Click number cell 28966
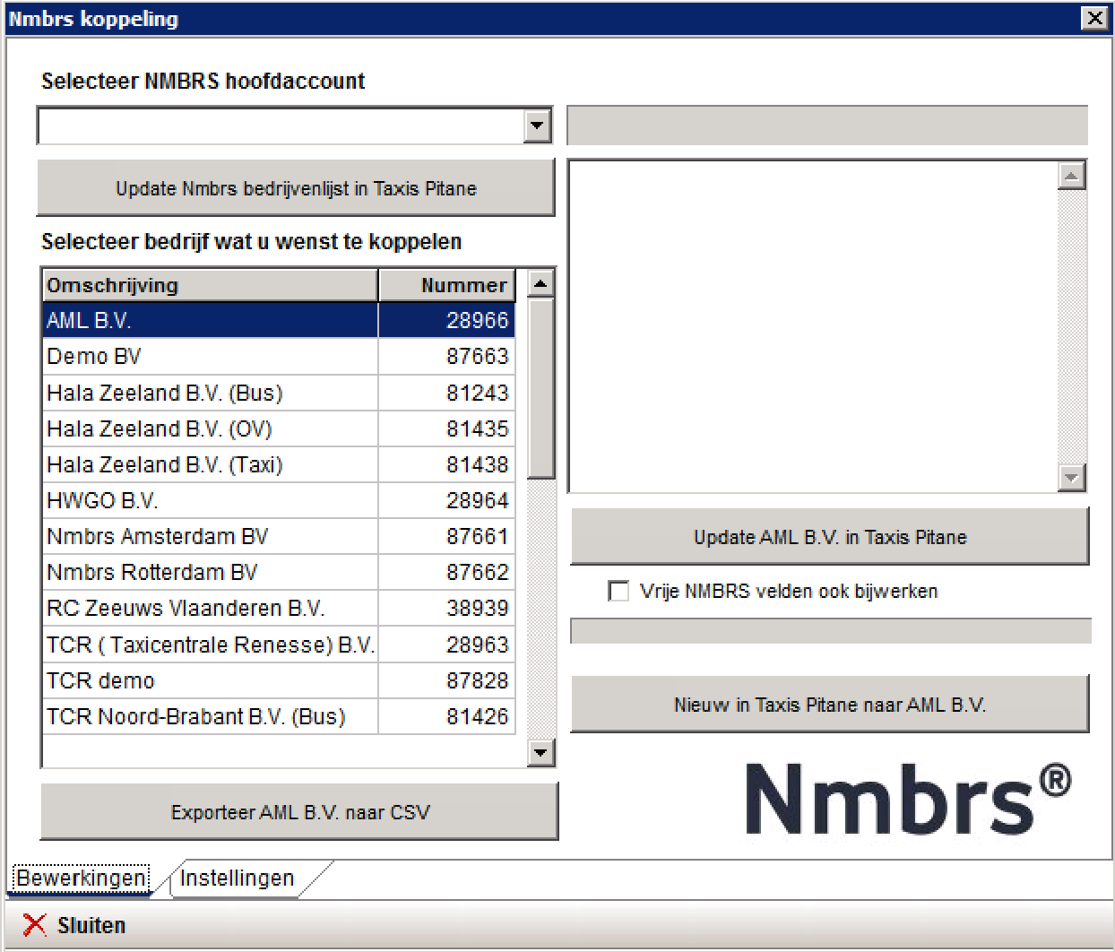The height and width of the screenshot is (952, 1115). coord(446,320)
